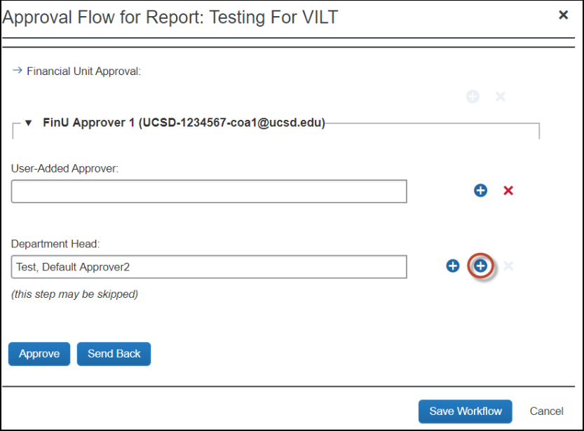Click the FinU Approver 1 header text
The height and width of the screenshot is (431, 584).
[x=184, y=123]
